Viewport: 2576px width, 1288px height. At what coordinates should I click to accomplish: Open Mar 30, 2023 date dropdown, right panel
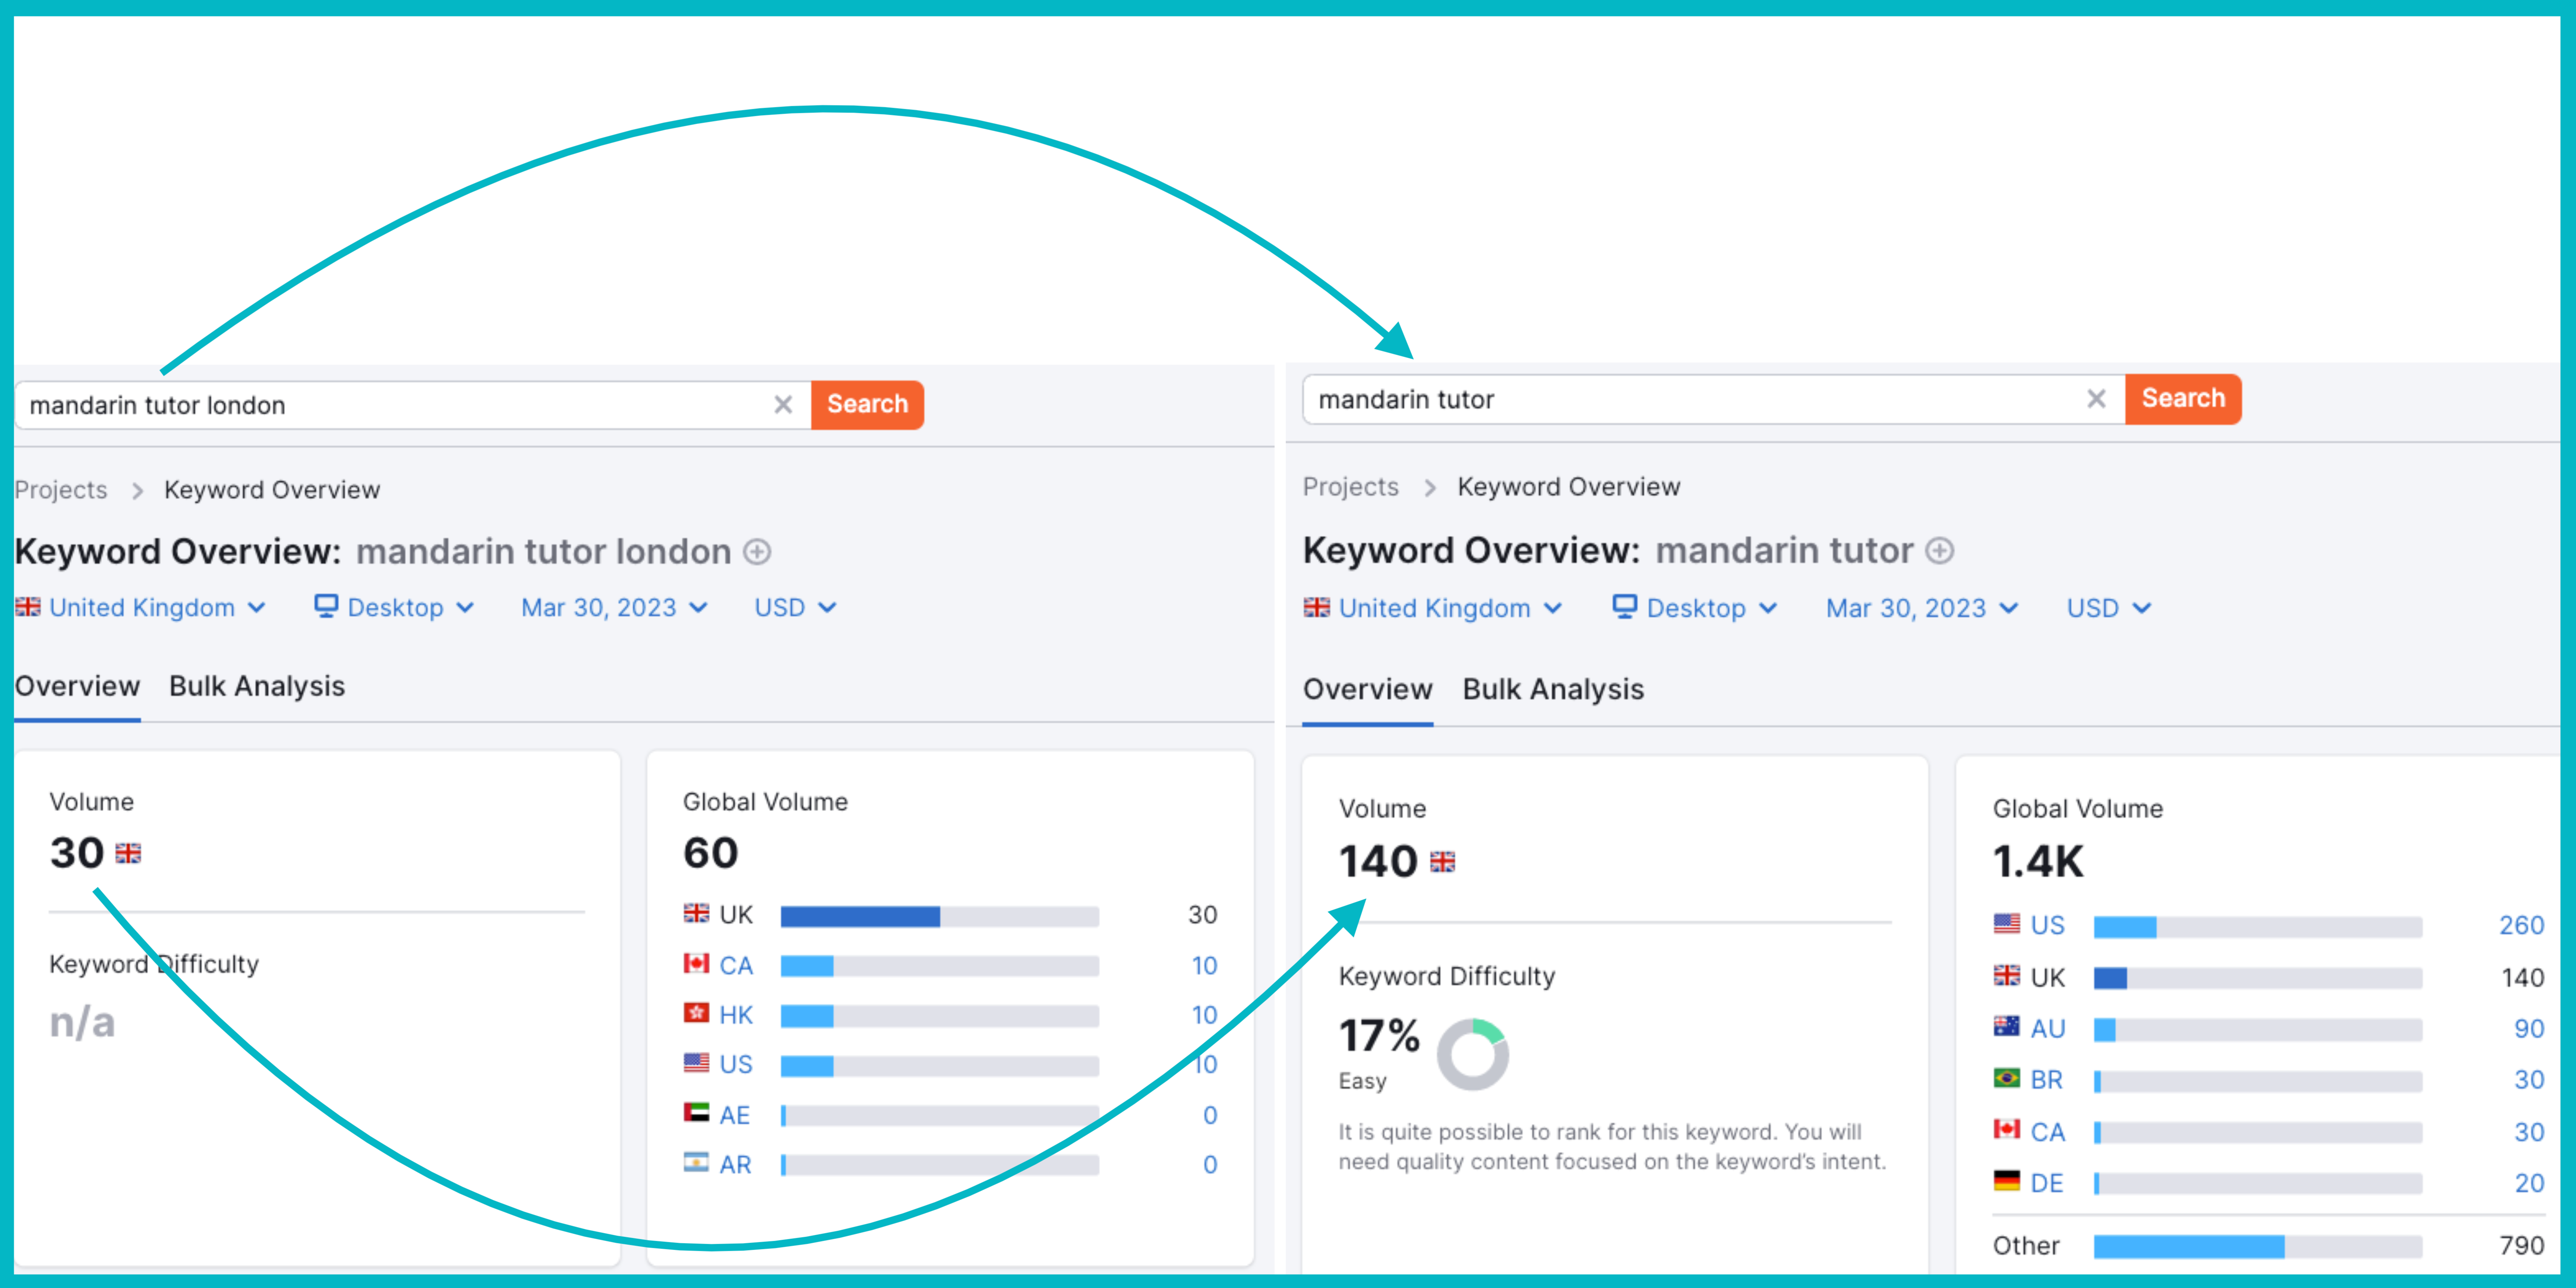[1922, 608]
